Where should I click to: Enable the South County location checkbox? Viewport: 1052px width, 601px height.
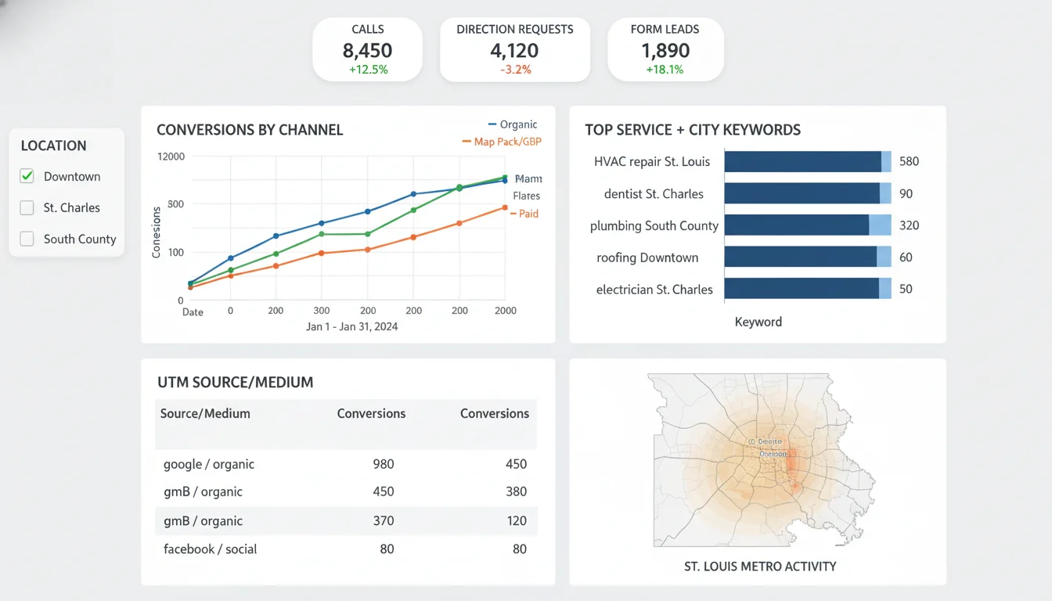[x=27, y=239]
